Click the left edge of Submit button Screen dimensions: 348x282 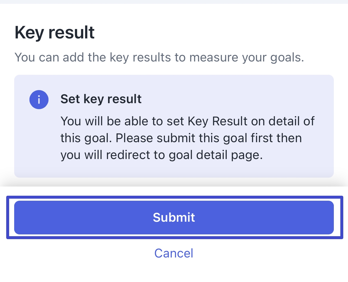click(20, 218)
